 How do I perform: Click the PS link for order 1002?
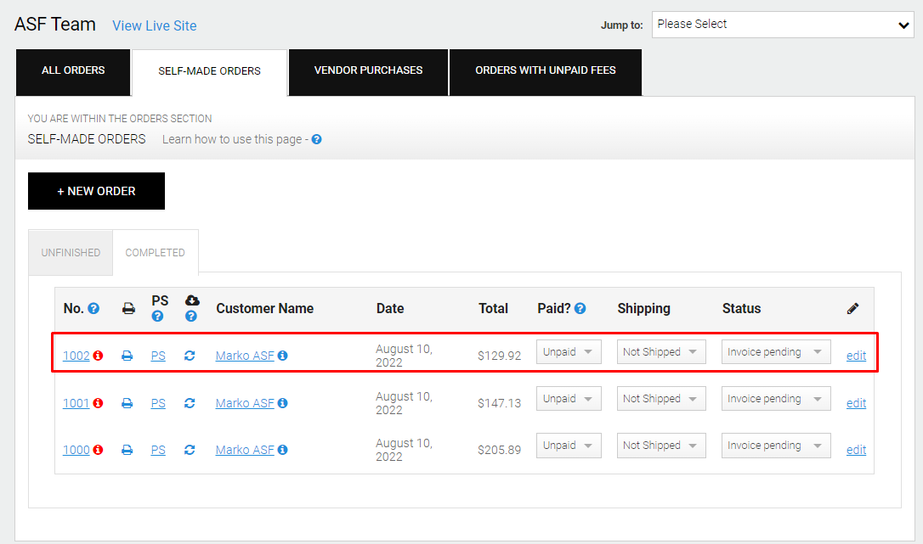coord(158,356)
